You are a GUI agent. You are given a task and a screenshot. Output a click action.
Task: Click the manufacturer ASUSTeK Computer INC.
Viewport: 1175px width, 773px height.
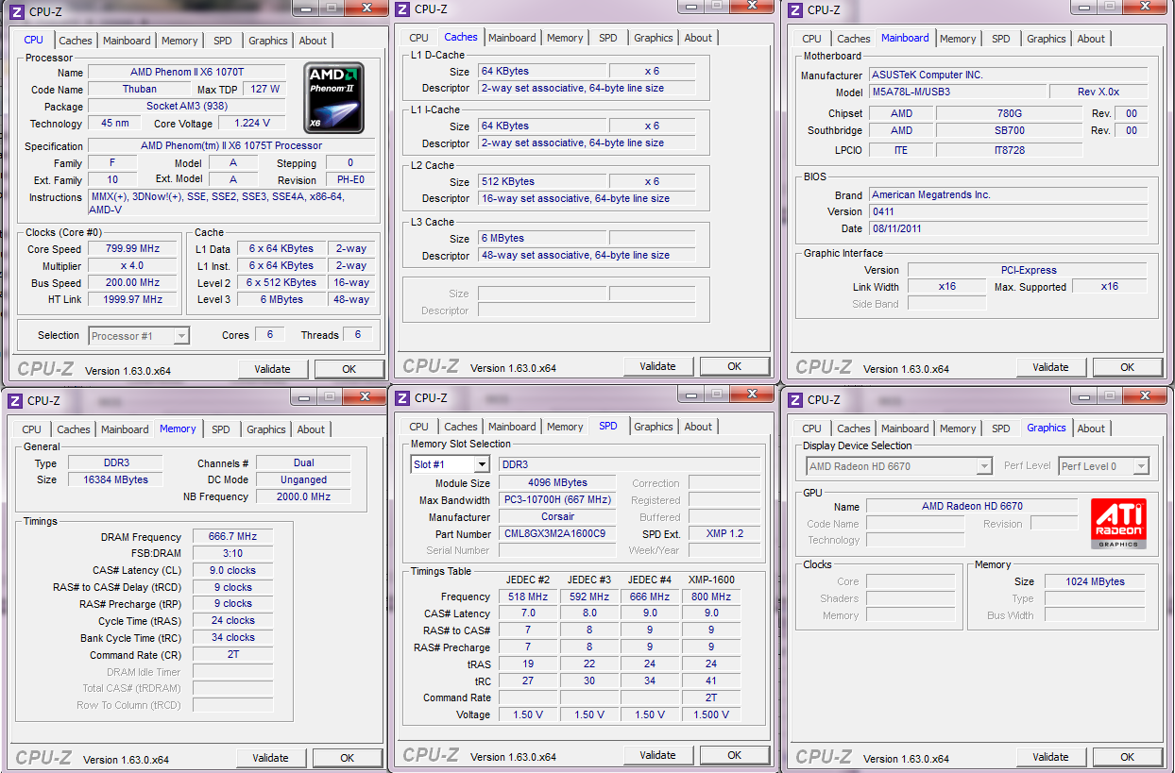coord(1008,75)
